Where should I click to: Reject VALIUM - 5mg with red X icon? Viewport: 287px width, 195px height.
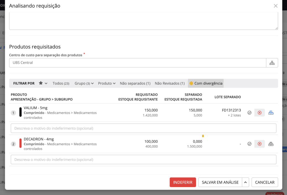click(x=260, y=113)
